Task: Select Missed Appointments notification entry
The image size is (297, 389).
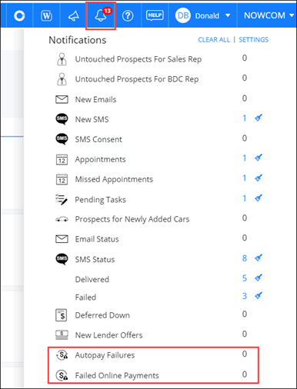Action: pyautogui.click(x=114, y=179)
